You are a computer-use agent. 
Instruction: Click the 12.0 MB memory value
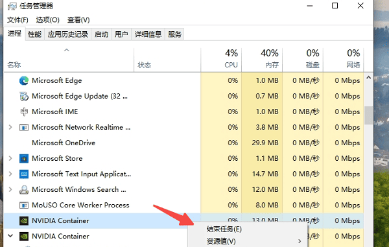click(265, 190)
